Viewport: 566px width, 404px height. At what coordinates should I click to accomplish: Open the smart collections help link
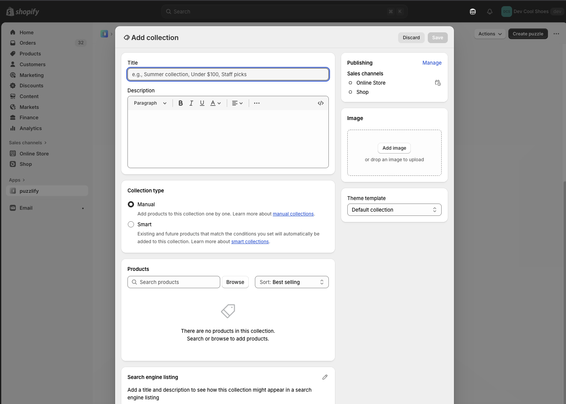tap(250, 241)
